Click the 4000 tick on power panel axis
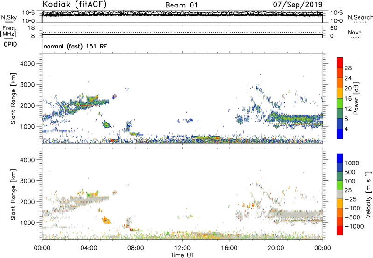The image size is (373, 258). 28,64
